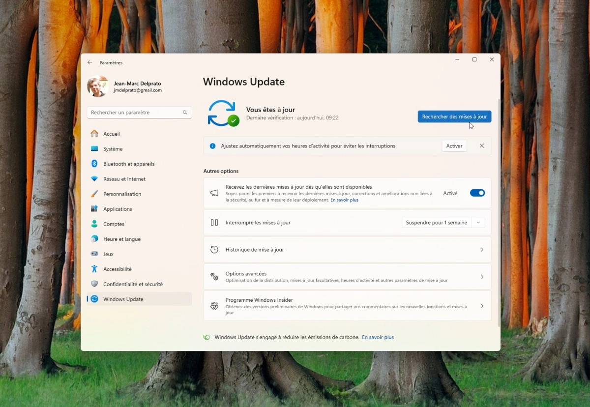Screen dimensions: 590x407
Task: Click the Personnalisation paintbrush icon
Action: 94,194
